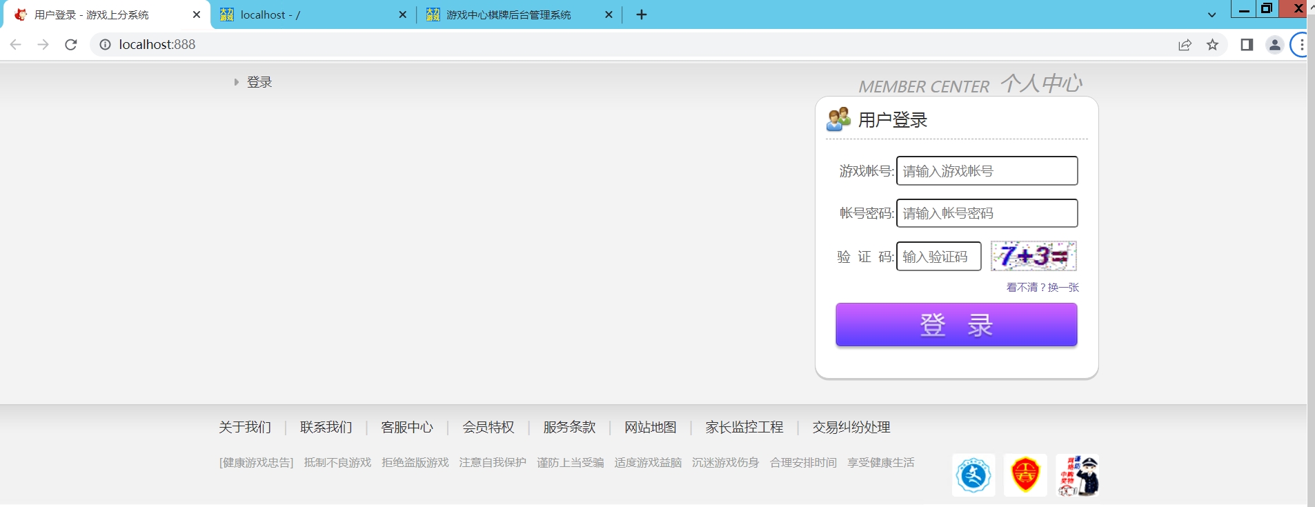Open the user profile avatar icon
The width and height of the screenshot is (1315, 507).
(x=1274, y=45)
